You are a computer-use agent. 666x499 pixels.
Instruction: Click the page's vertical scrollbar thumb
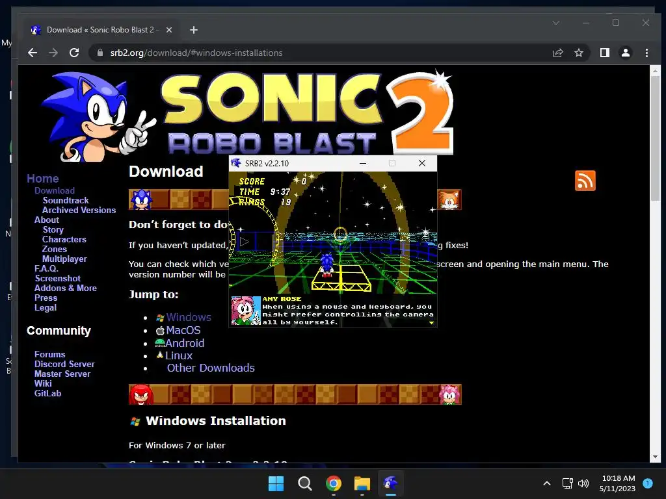(x=655, y=138)
